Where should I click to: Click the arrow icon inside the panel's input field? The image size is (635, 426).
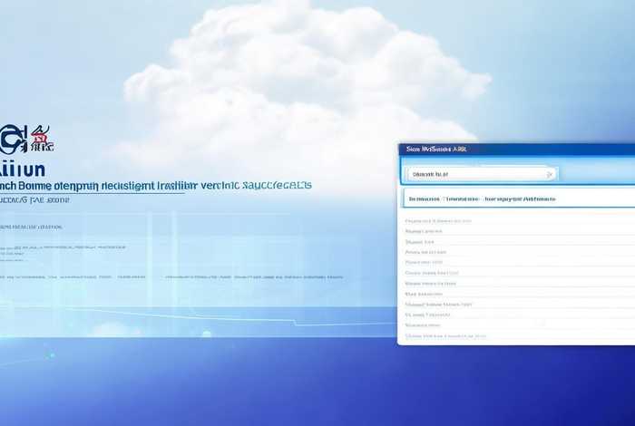pos(549,173)
